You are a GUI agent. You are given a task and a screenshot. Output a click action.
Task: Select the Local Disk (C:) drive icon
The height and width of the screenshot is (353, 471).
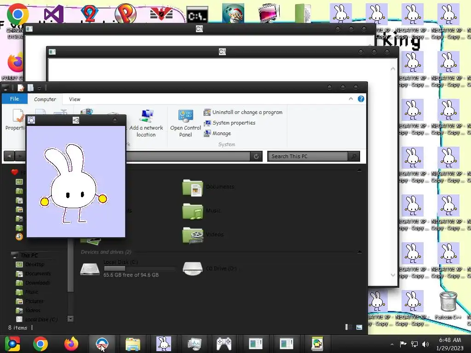(x=90, y=269)
